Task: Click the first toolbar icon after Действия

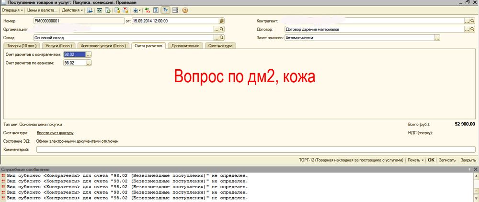Action: [90, 10]
